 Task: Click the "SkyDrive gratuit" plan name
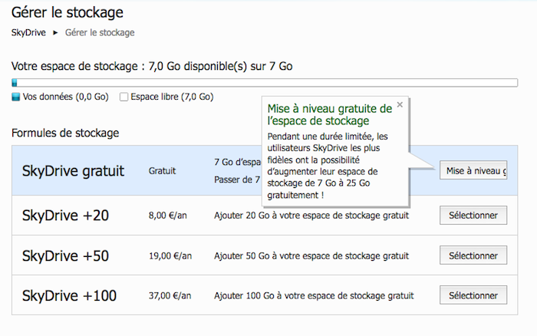pos(74,171)
